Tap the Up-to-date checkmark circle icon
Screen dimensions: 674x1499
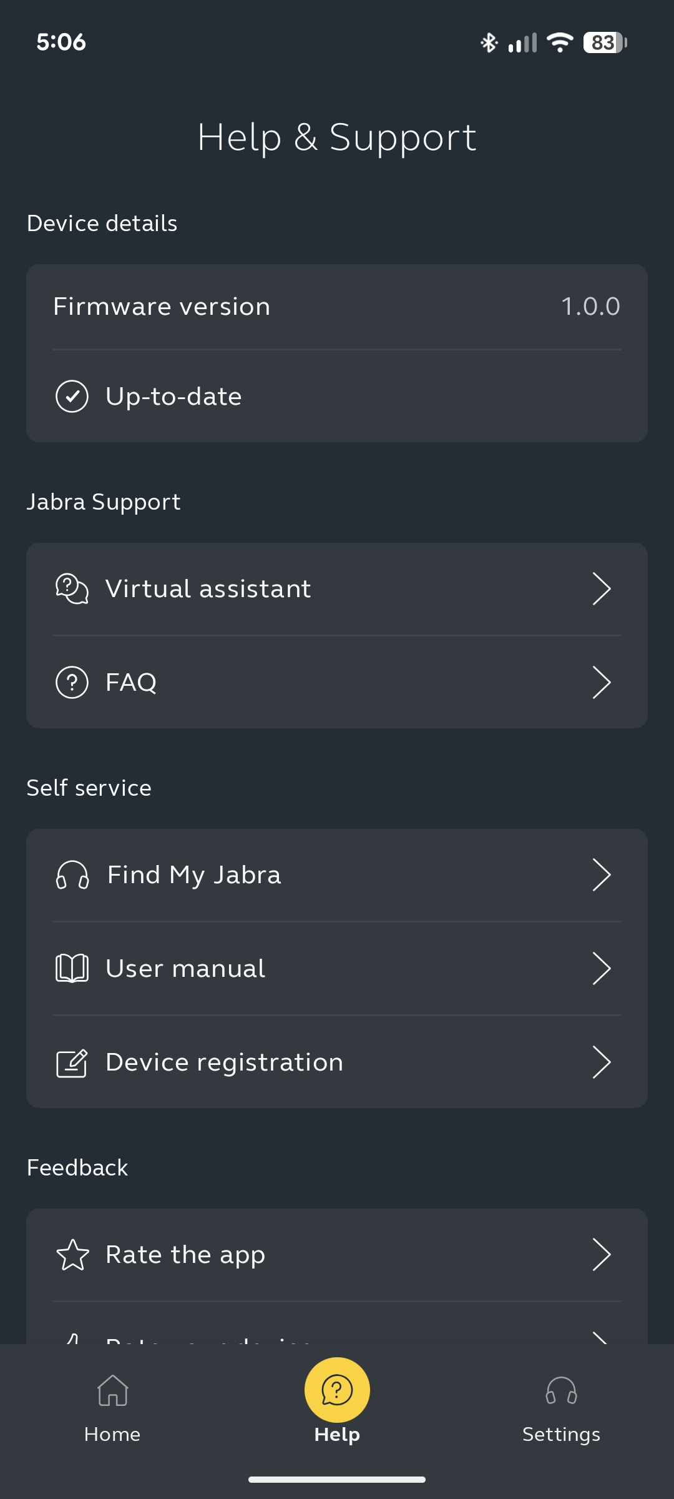(72, 396)
